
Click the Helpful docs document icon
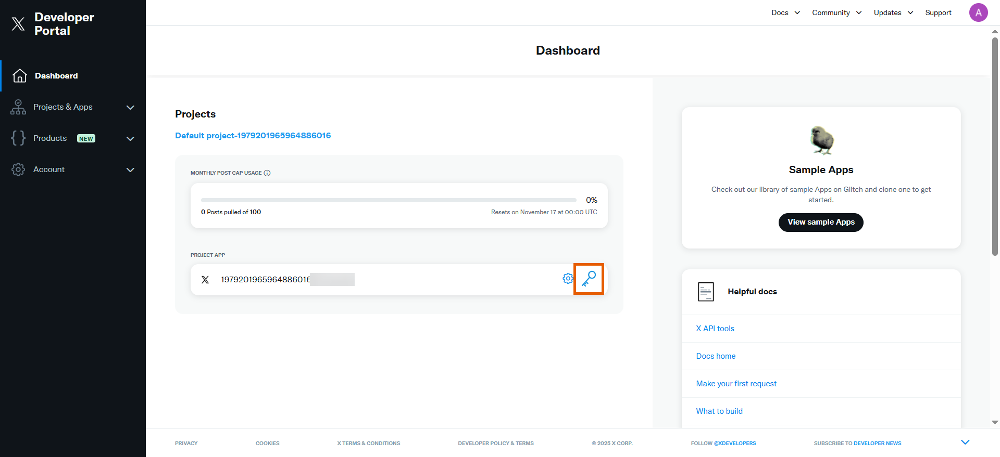[706, 292]
